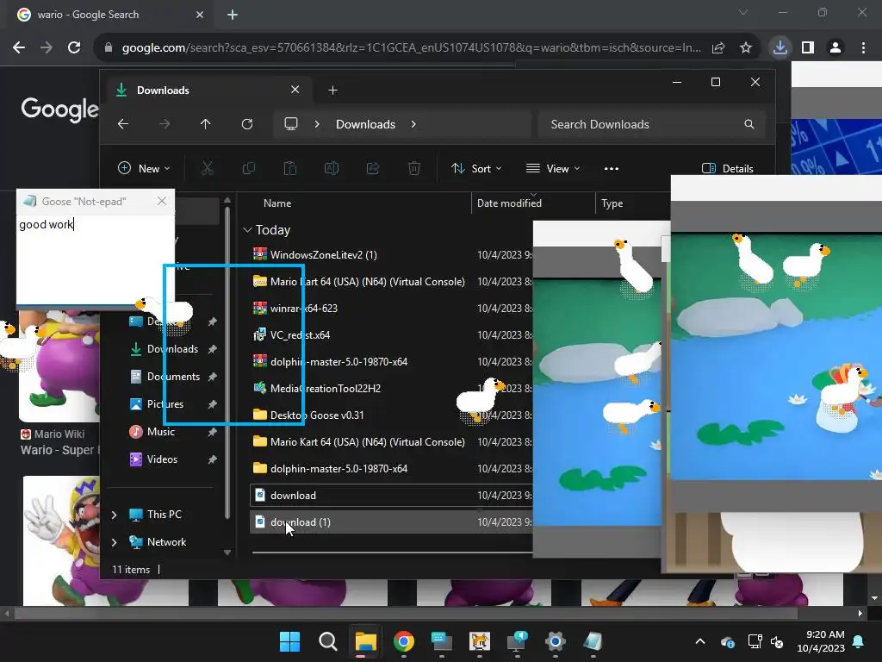Click the Delete trash icon in Explorer toolbar
The width and height of the screenshot is (882, 662).
414,168
